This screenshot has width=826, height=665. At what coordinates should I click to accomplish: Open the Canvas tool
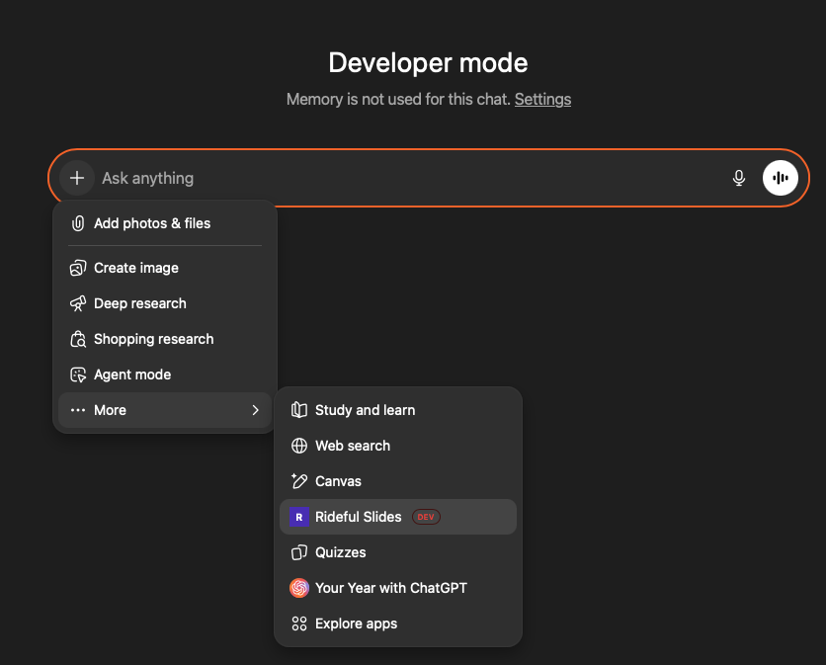point(337,481)
